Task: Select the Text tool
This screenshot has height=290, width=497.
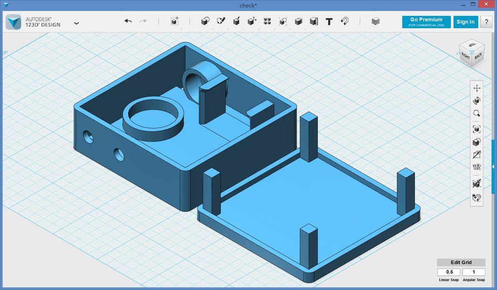Action: (x=329, y=21)
